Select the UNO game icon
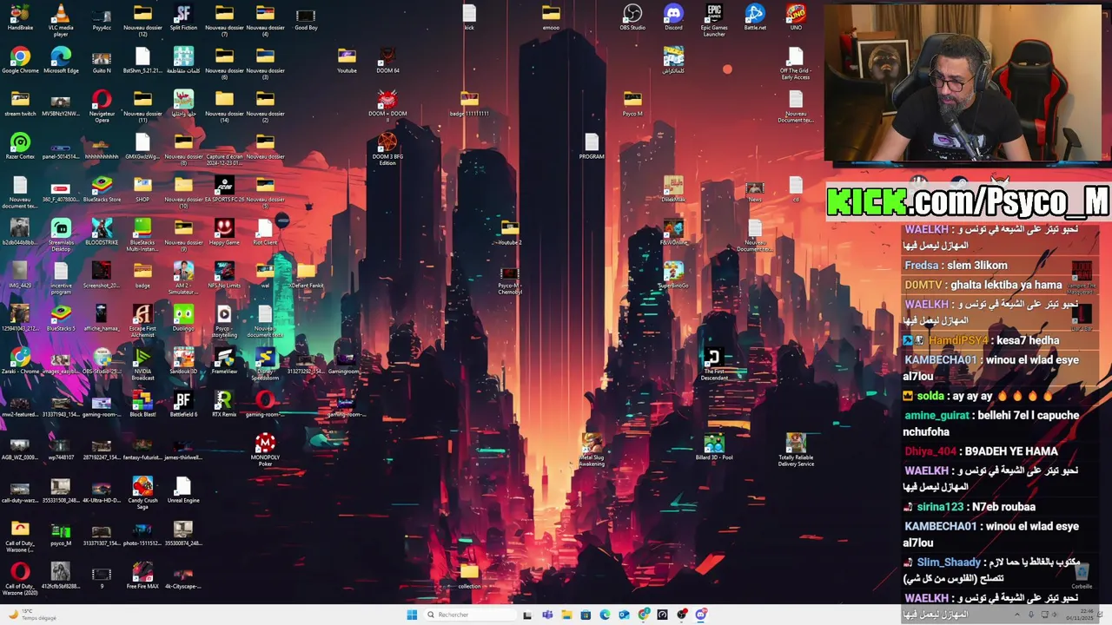This screenshot has width=1112, height=625. click(796, 15)
